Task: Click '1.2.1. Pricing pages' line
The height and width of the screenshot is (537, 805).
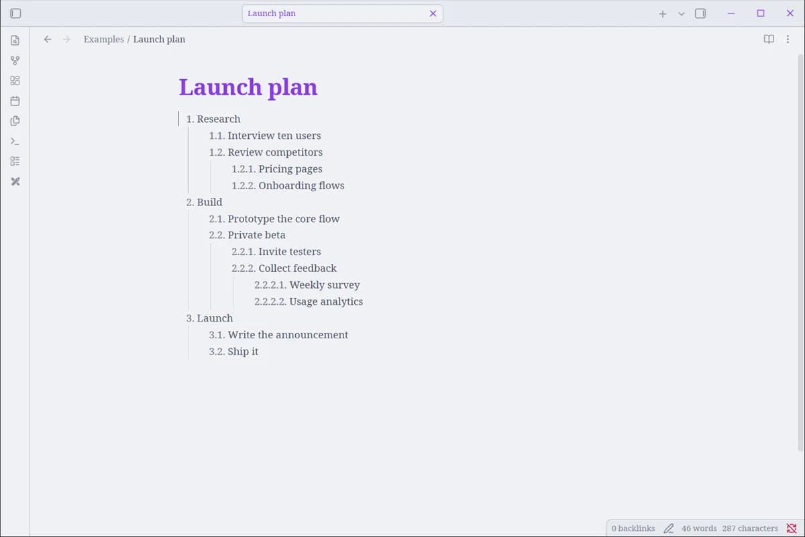Action: [277, 169]
